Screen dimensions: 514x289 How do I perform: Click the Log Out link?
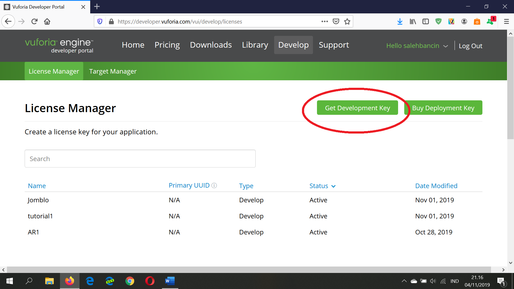(470, 46)
